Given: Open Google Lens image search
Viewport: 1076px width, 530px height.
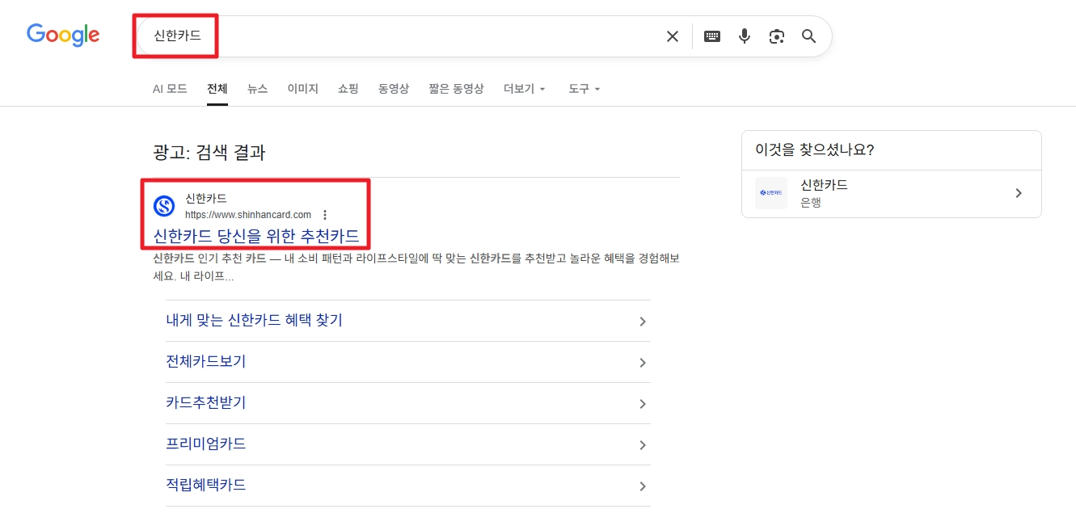Looking at the screenshot, I should point(776,36).
